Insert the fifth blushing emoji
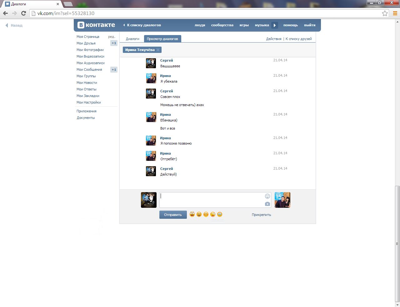 (220, 214)
